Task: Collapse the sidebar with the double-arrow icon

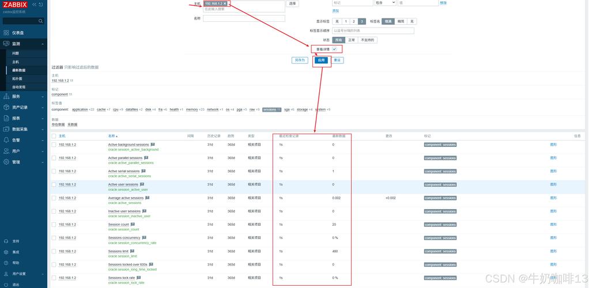Action: [x=33, y=5]
